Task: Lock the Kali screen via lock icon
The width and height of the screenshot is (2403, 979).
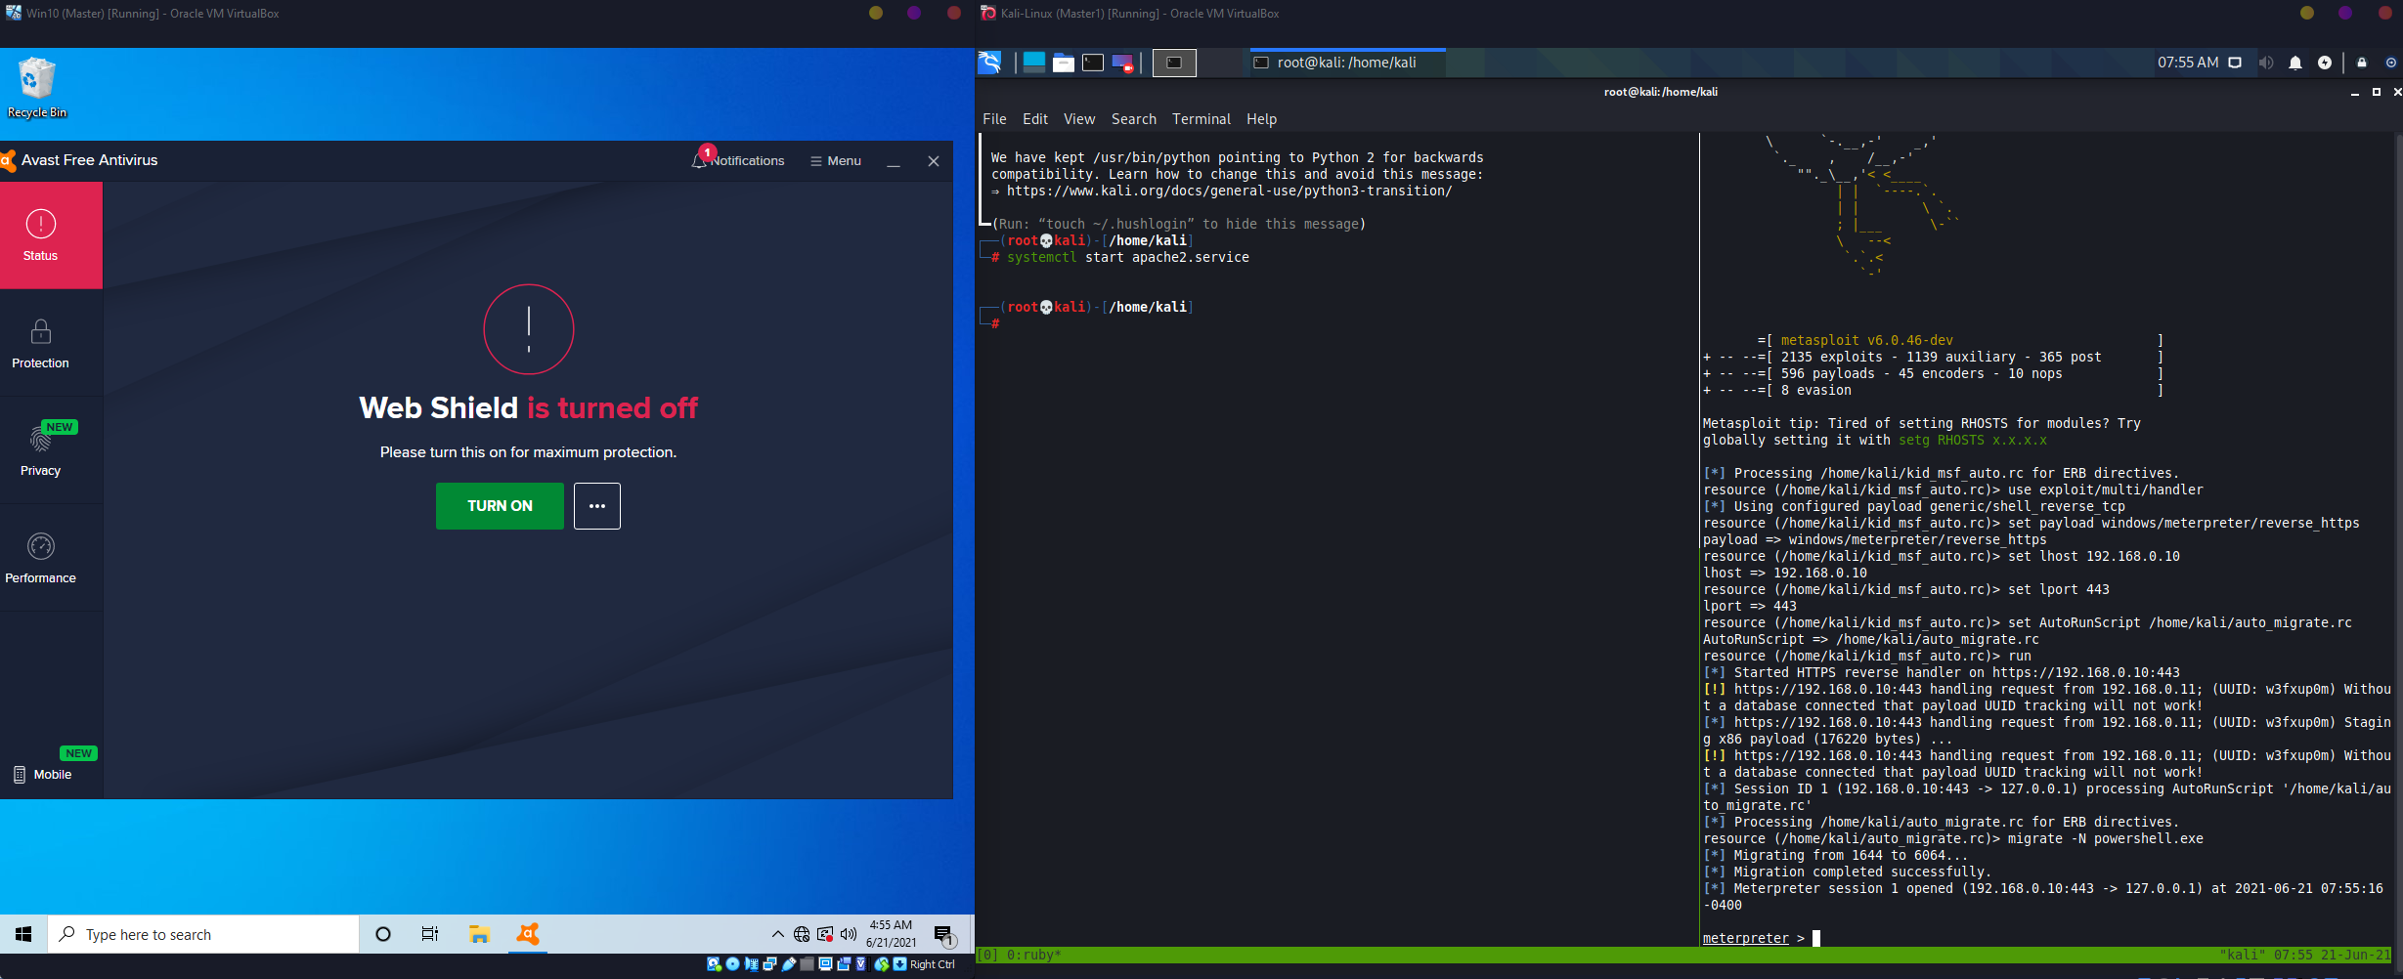Action: click(2362, 63)
